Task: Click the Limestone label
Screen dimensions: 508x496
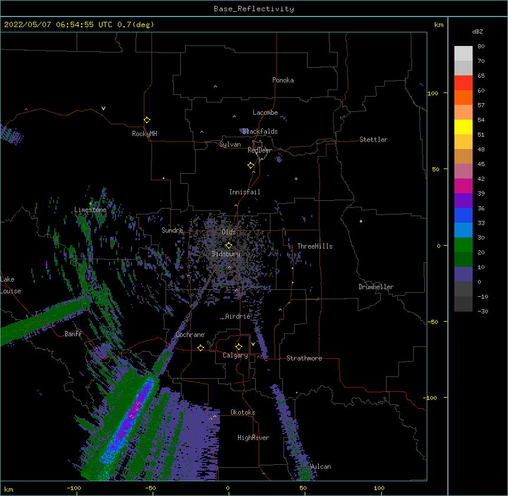Action: tap(90, 210)
